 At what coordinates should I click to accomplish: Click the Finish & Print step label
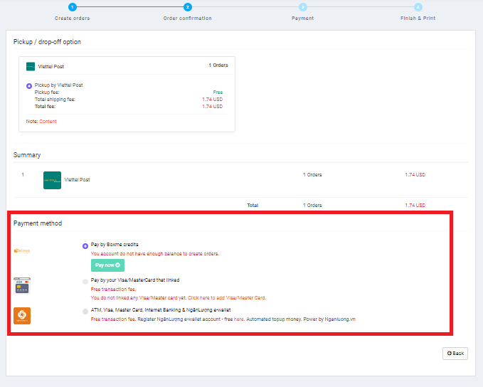click(418, 18)
